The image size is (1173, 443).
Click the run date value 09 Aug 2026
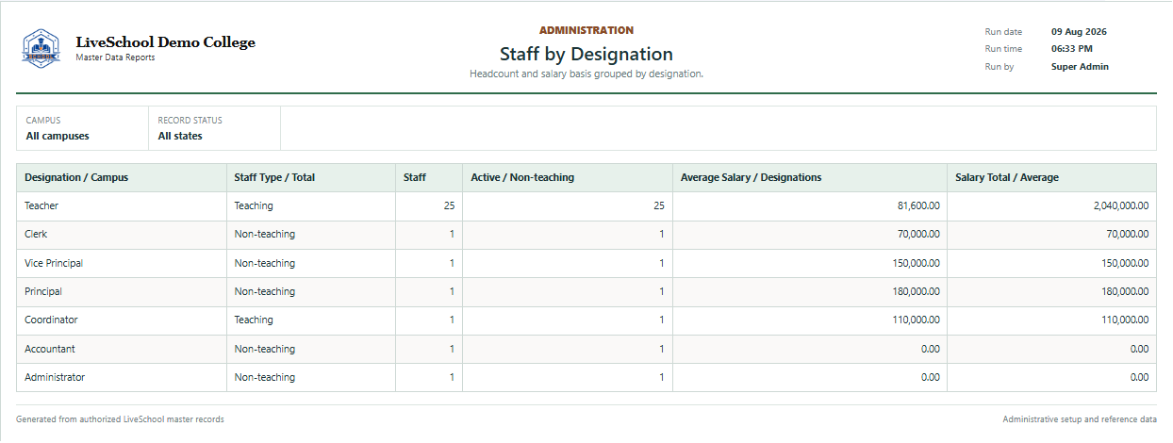pyautogui.click(x=1079, y=32)
